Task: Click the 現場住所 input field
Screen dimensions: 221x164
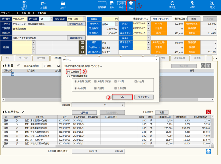Action: coord(49,33)
